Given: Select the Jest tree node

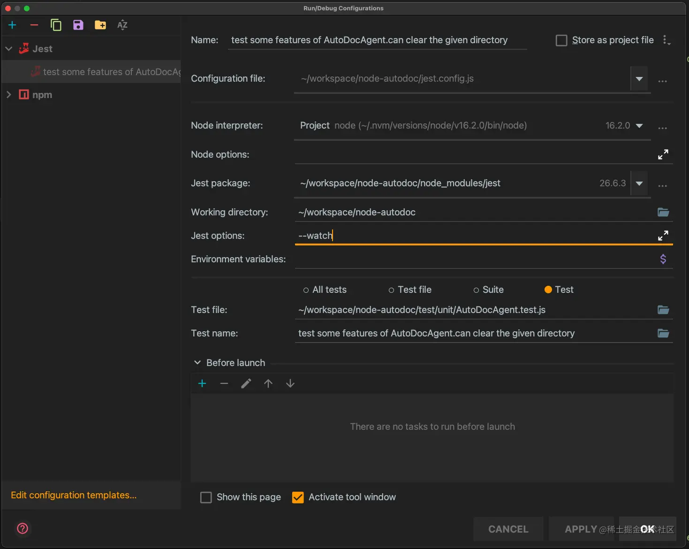Looking at the screenshot, I should coord(91,49).
